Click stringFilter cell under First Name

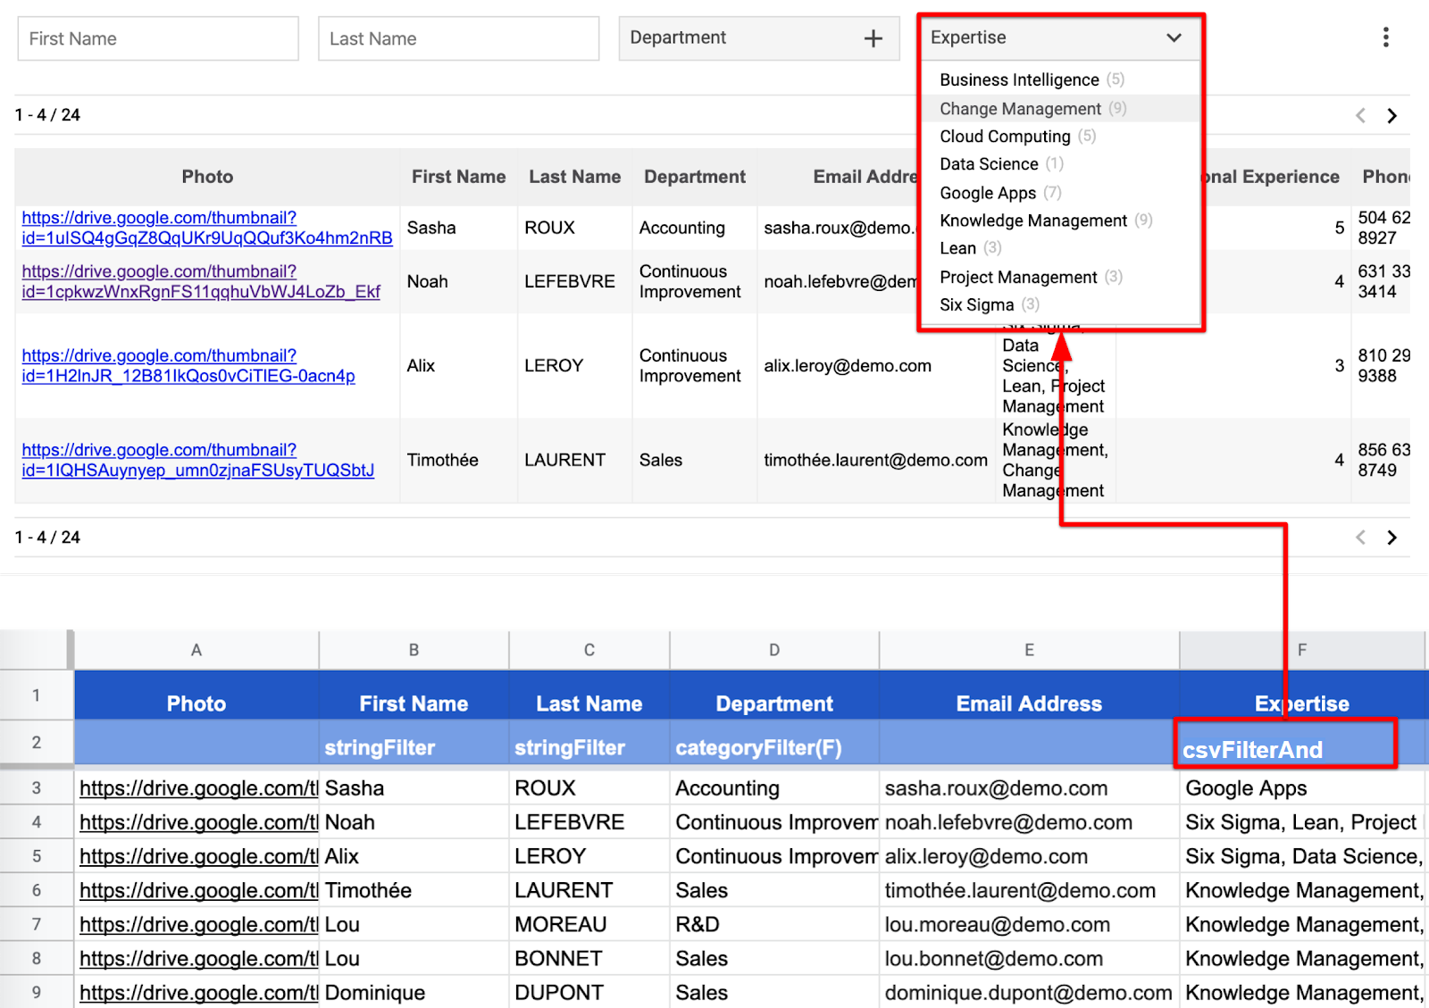pos(414,745)
